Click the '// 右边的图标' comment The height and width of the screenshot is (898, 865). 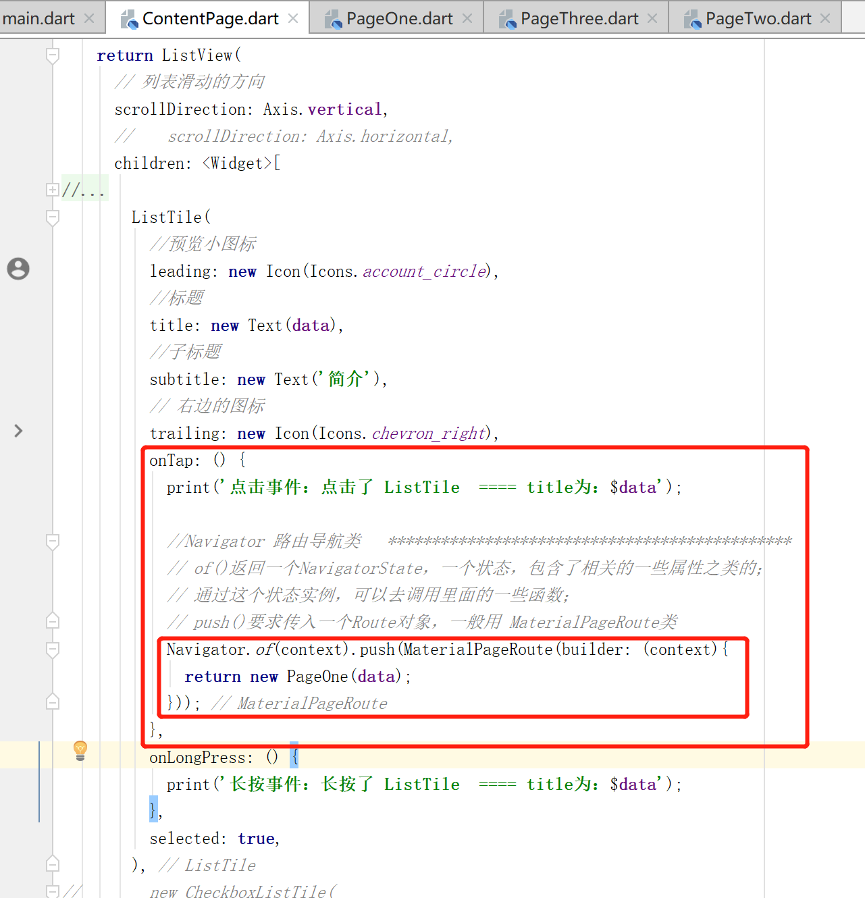[x=207, y=406]
